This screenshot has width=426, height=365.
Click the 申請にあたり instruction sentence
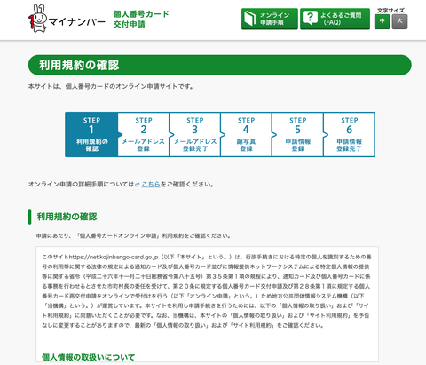pyautogui.click(x=133, y=236)
